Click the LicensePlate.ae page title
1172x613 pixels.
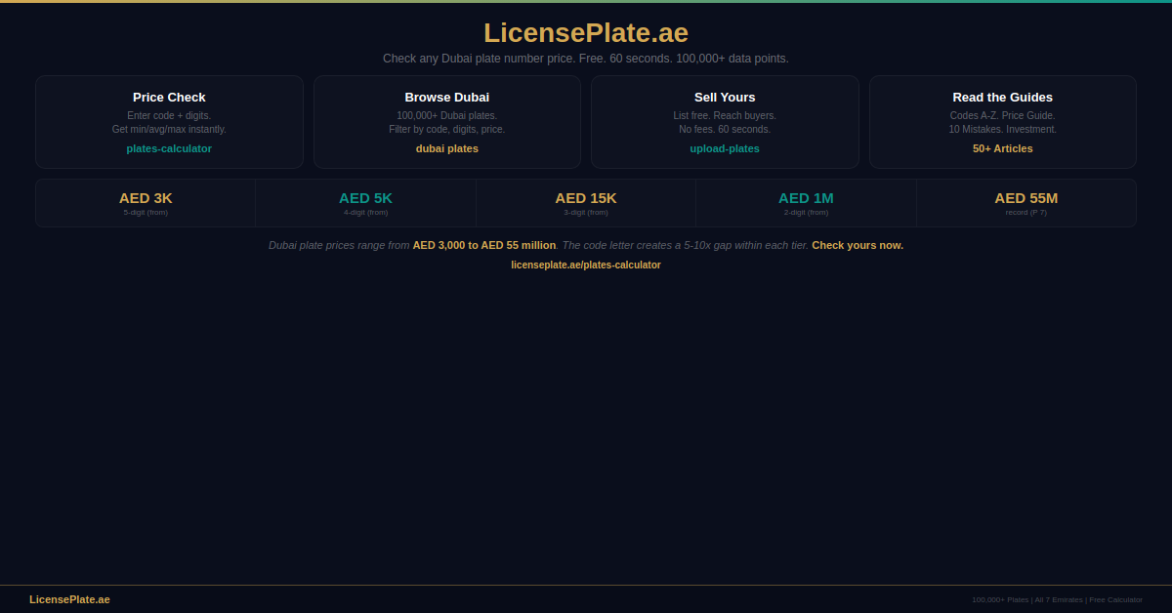pyautogui.click(x=585, y=32)
